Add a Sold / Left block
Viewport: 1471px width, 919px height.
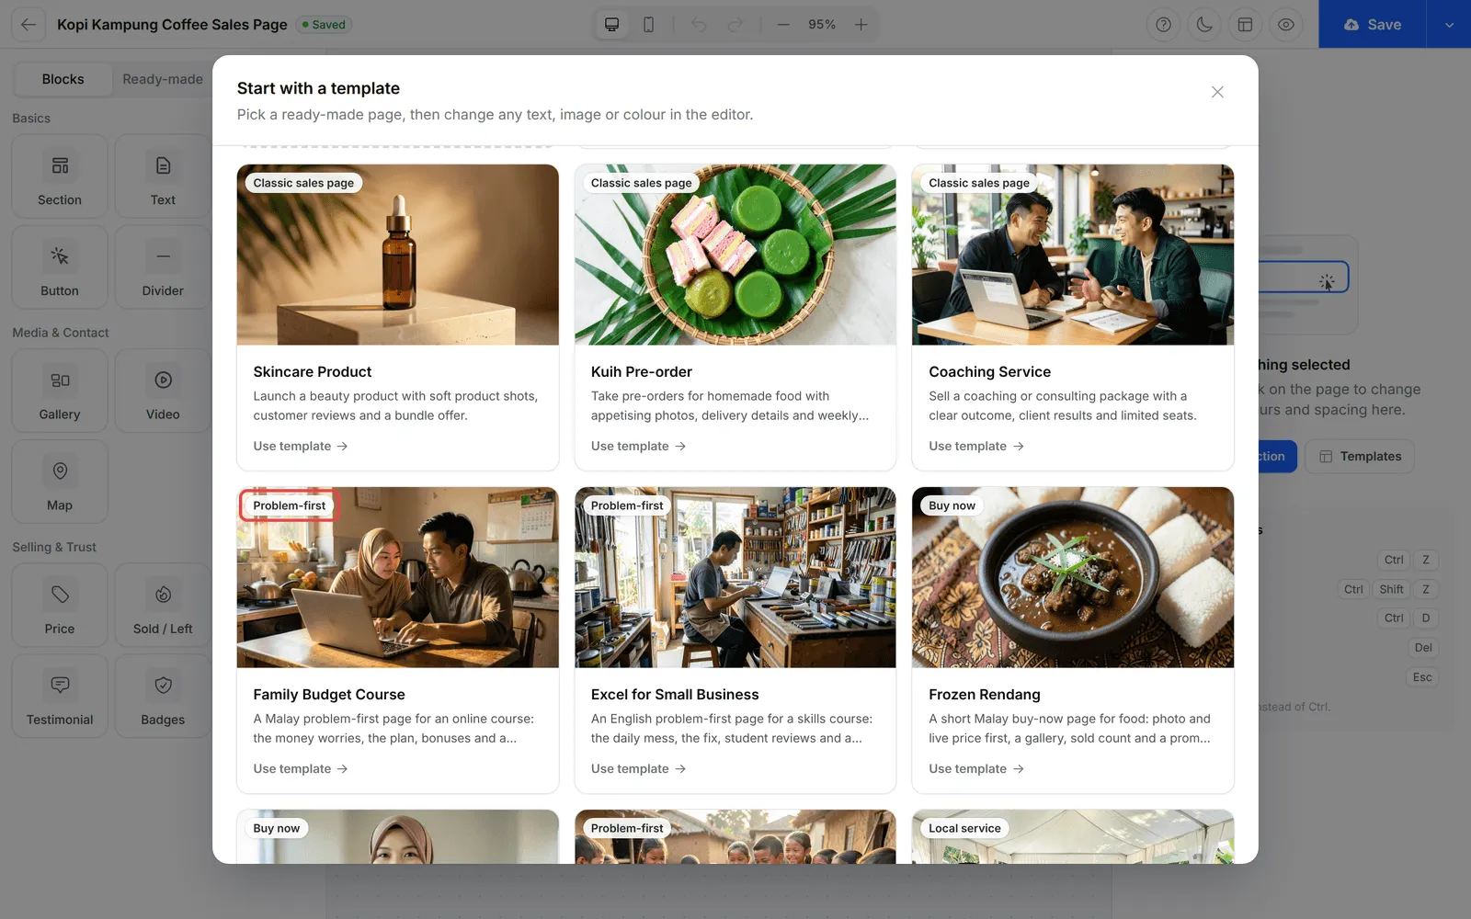tap(163, 605)
